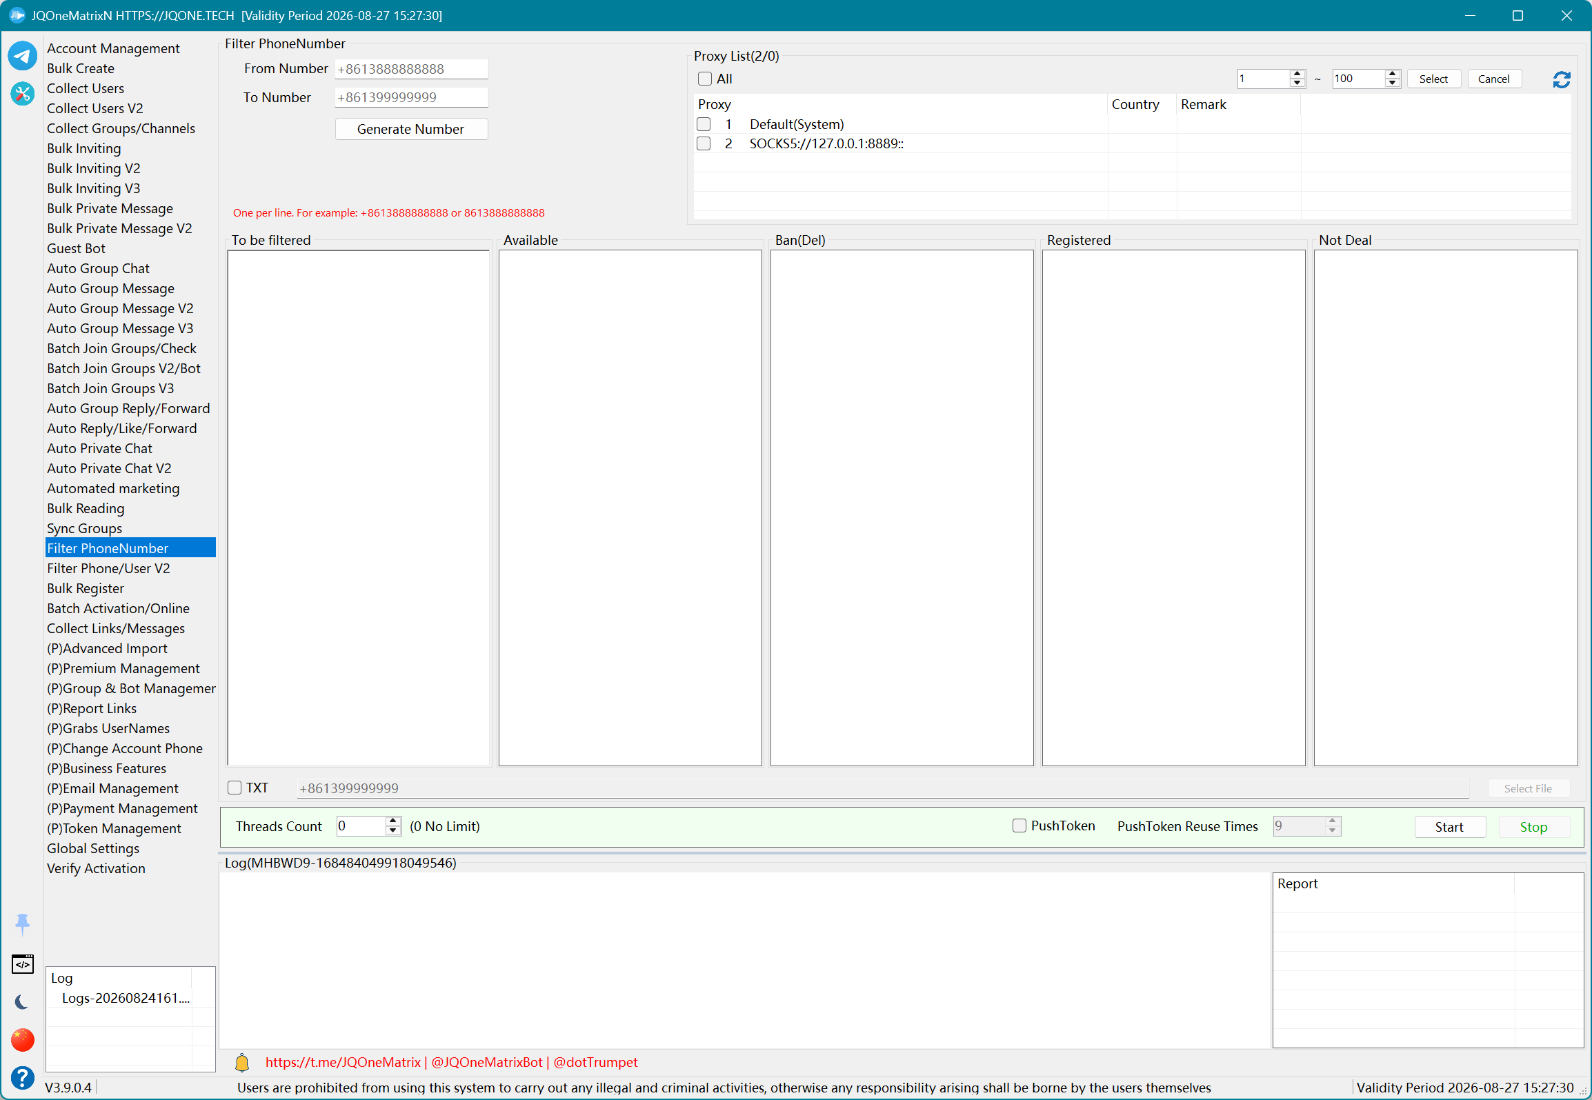The height and width of the screenshot is (1100, 1592).
Task: Click the pin icon in left sidebar
Action: (23, 924)
